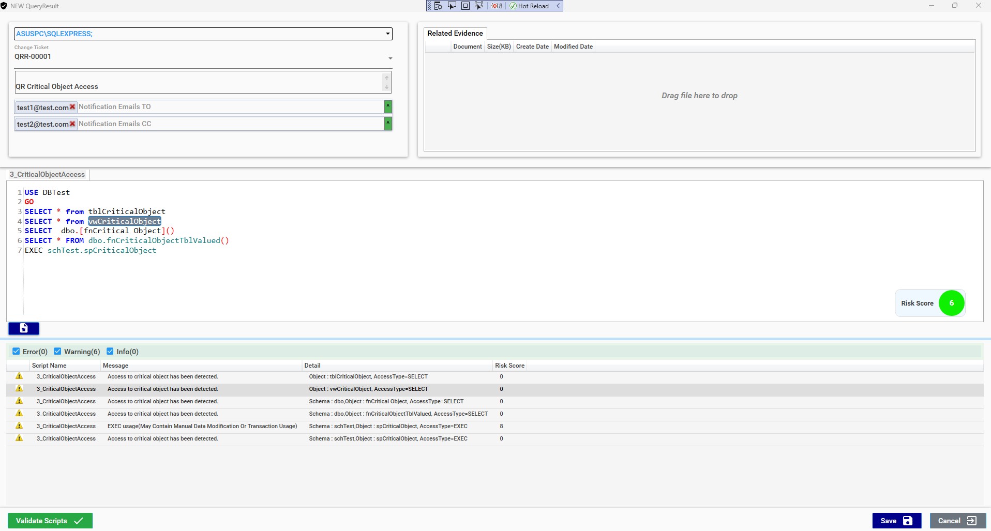Uncheck the Warning(6) filter checkbox

[x=57, y=352]
